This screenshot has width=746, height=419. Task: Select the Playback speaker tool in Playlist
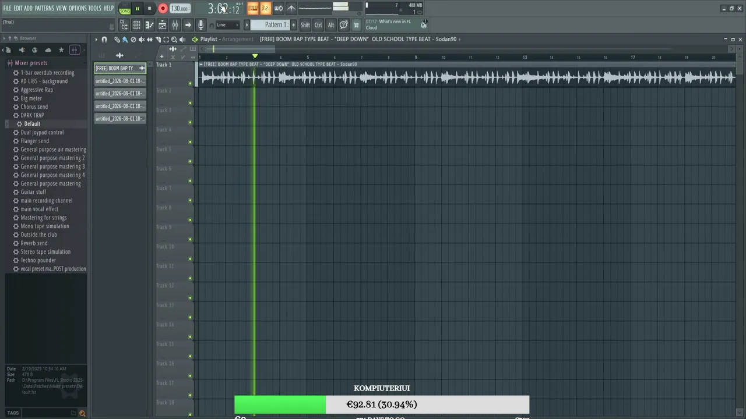182,40
